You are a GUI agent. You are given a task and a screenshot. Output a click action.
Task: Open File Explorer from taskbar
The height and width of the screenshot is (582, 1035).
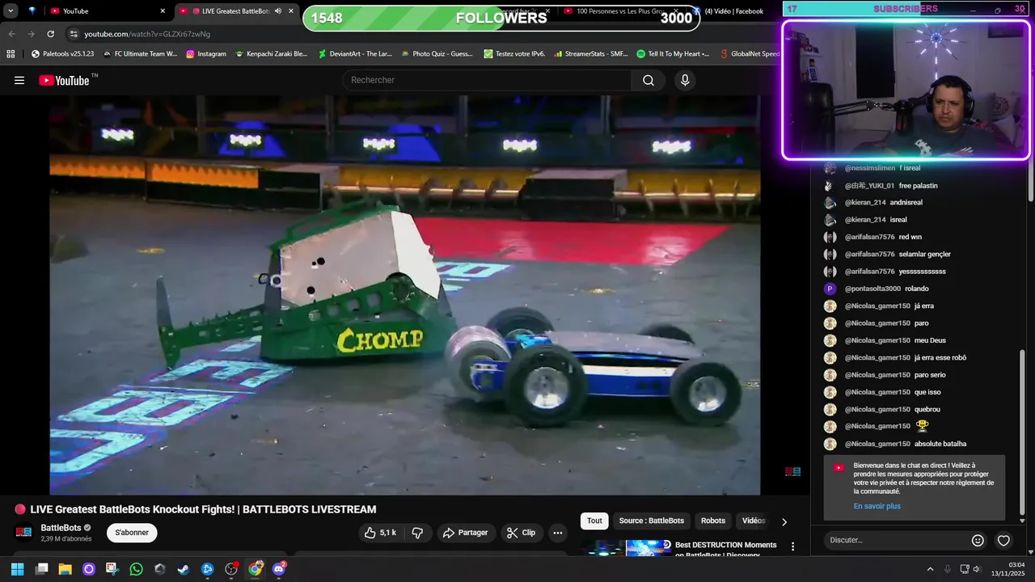[65, 569]
